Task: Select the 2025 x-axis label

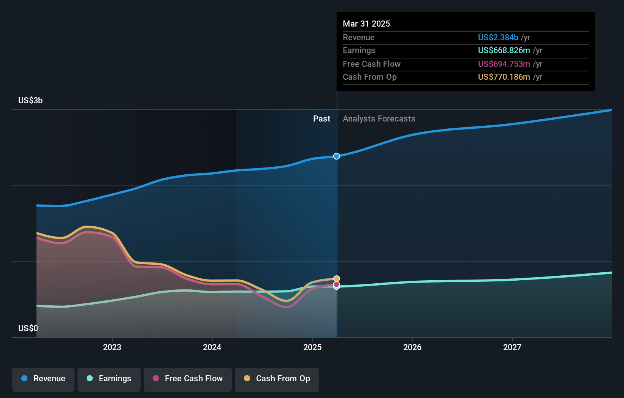Action: (312, 347)
